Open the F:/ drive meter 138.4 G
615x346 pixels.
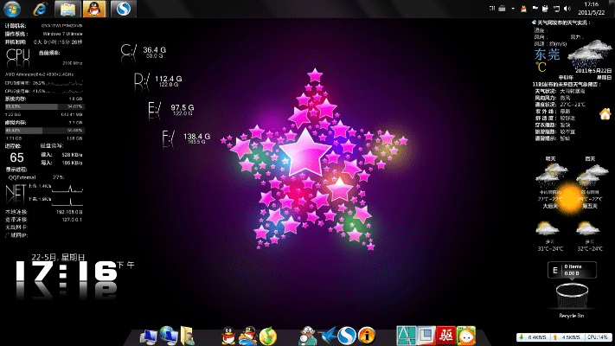pos(186,139)
